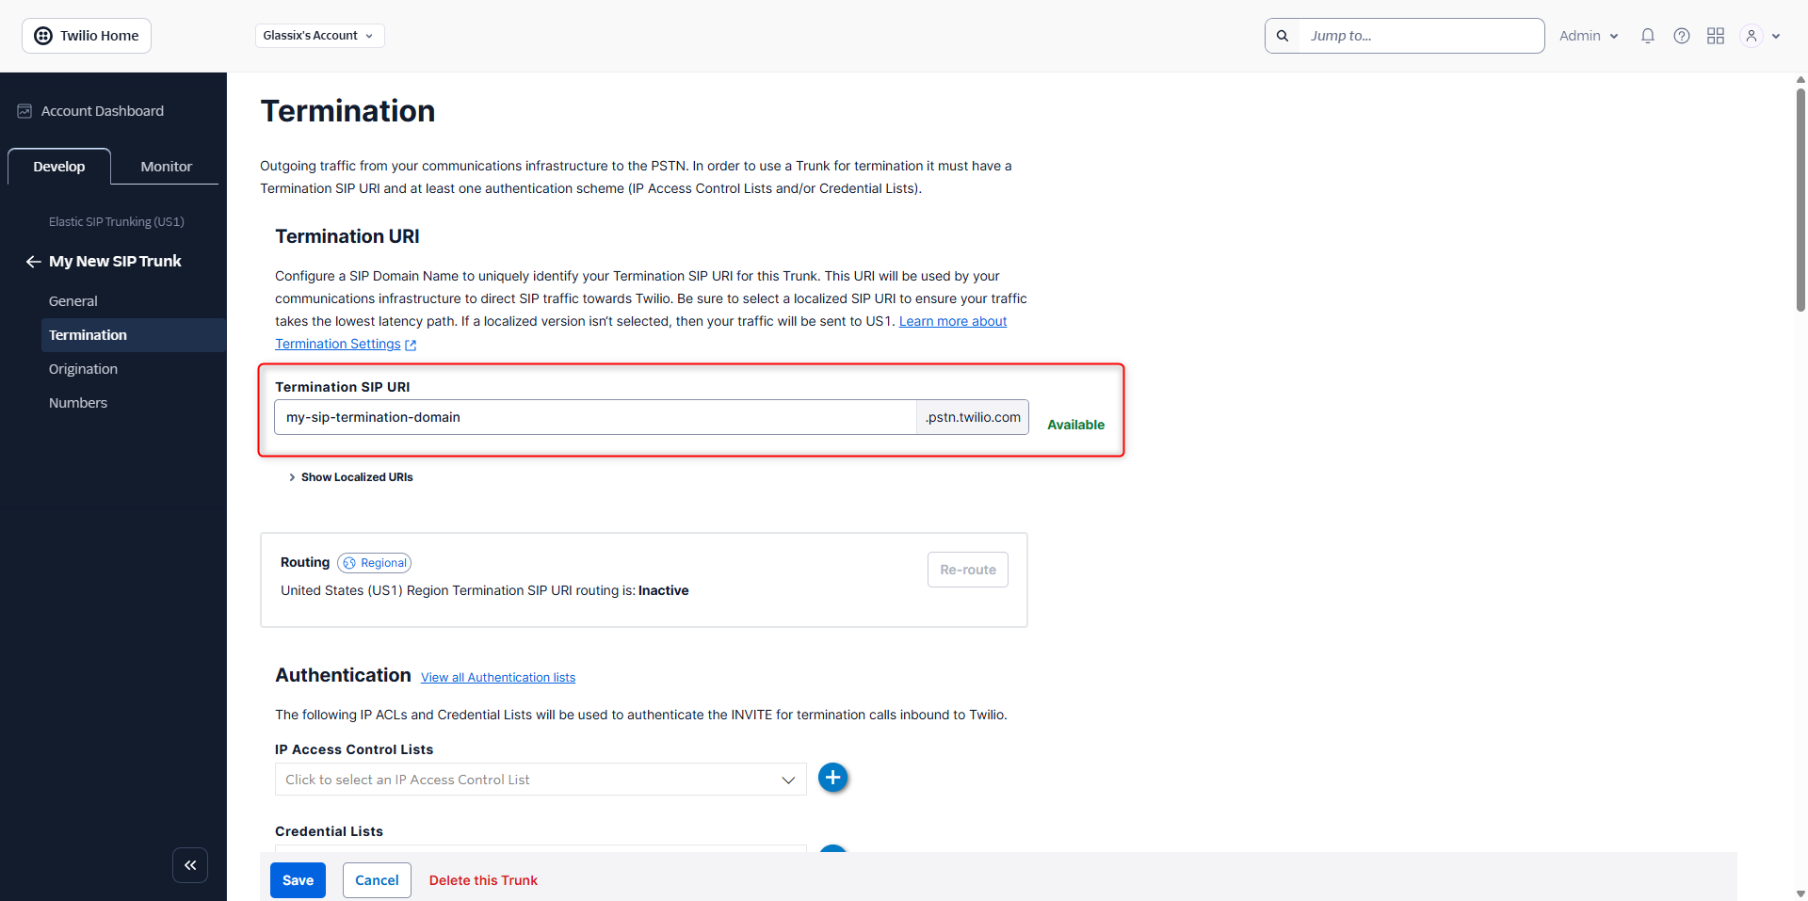Viewport: 1808px width, 901px height.
Task: Open the user profile avatar menu
Action: pyautogui.click(x=1751, y=36)
